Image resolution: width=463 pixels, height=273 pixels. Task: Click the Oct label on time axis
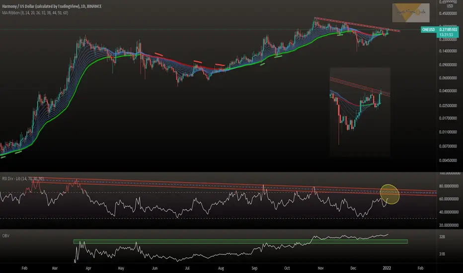click(x=287, y=268)
